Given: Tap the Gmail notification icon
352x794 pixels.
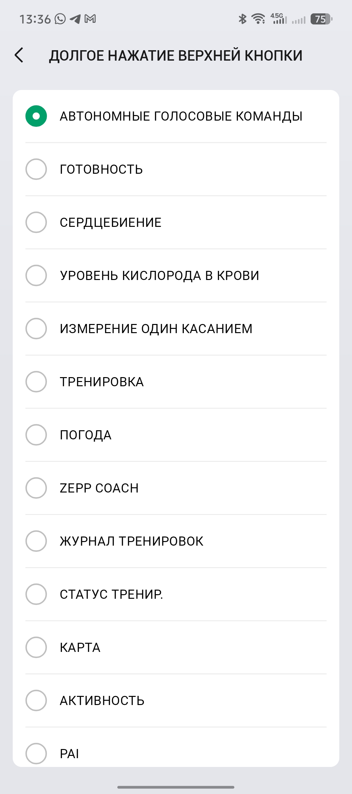Looking at the screenshot, I should [x=90, y=19].
